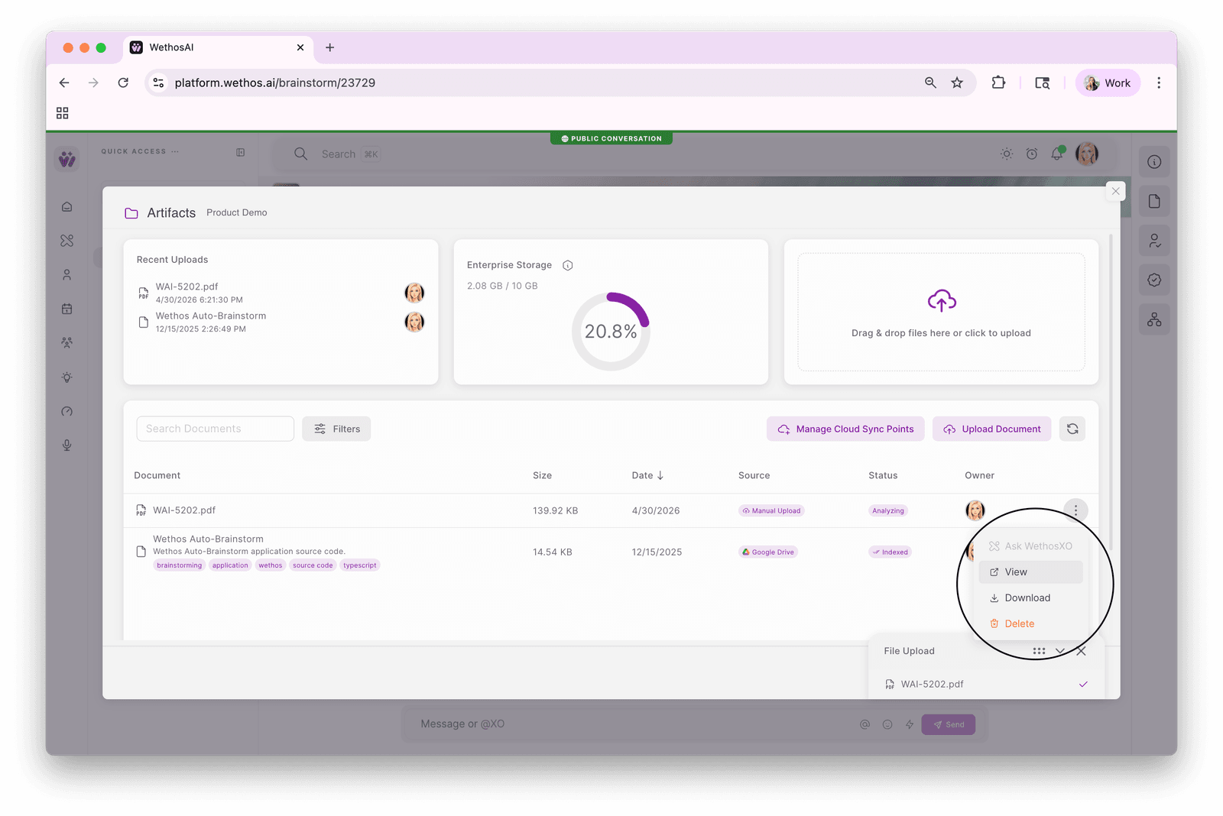Viewport: 1223px width, 816px height.
Task: Click the typescript tag
Action: [360, 565]
